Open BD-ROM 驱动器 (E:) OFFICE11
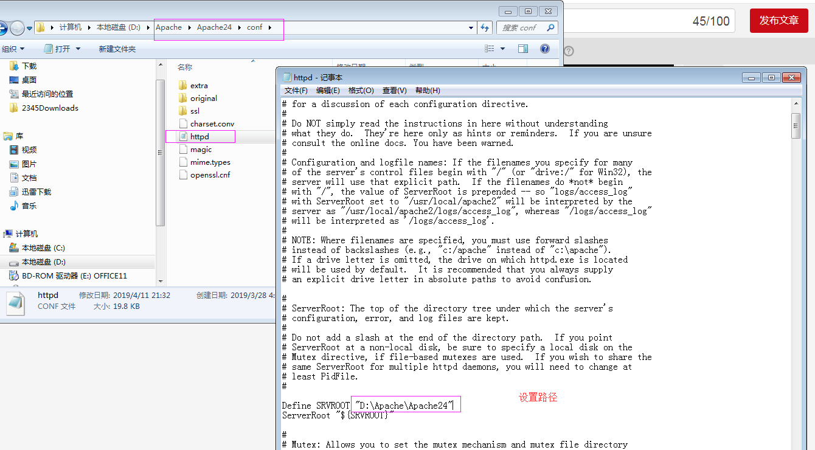 click(74, 275)
